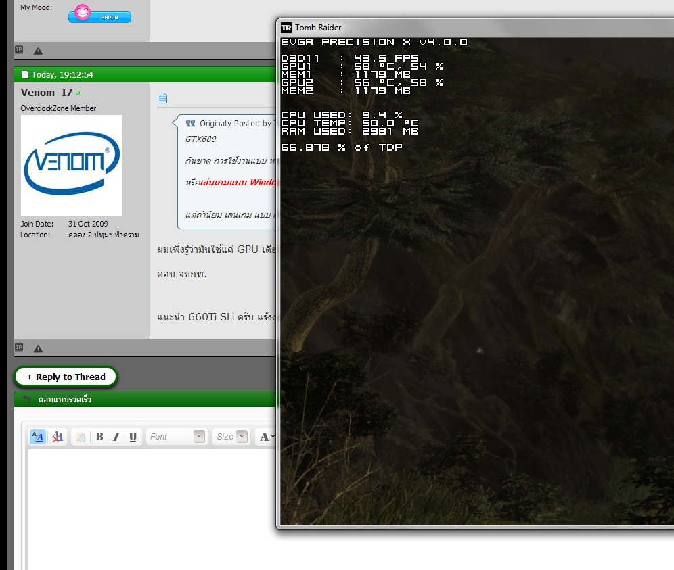
Task: Click the My Mood label
Action: coord(36,7)
